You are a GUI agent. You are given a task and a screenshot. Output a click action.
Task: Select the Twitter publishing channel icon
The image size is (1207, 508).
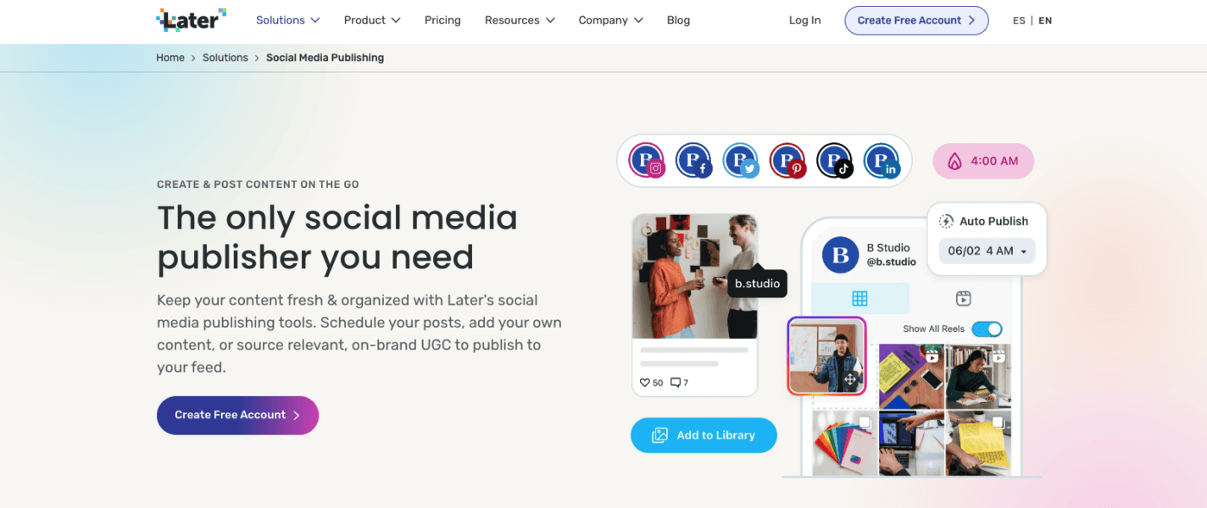(x=740, y=160)
